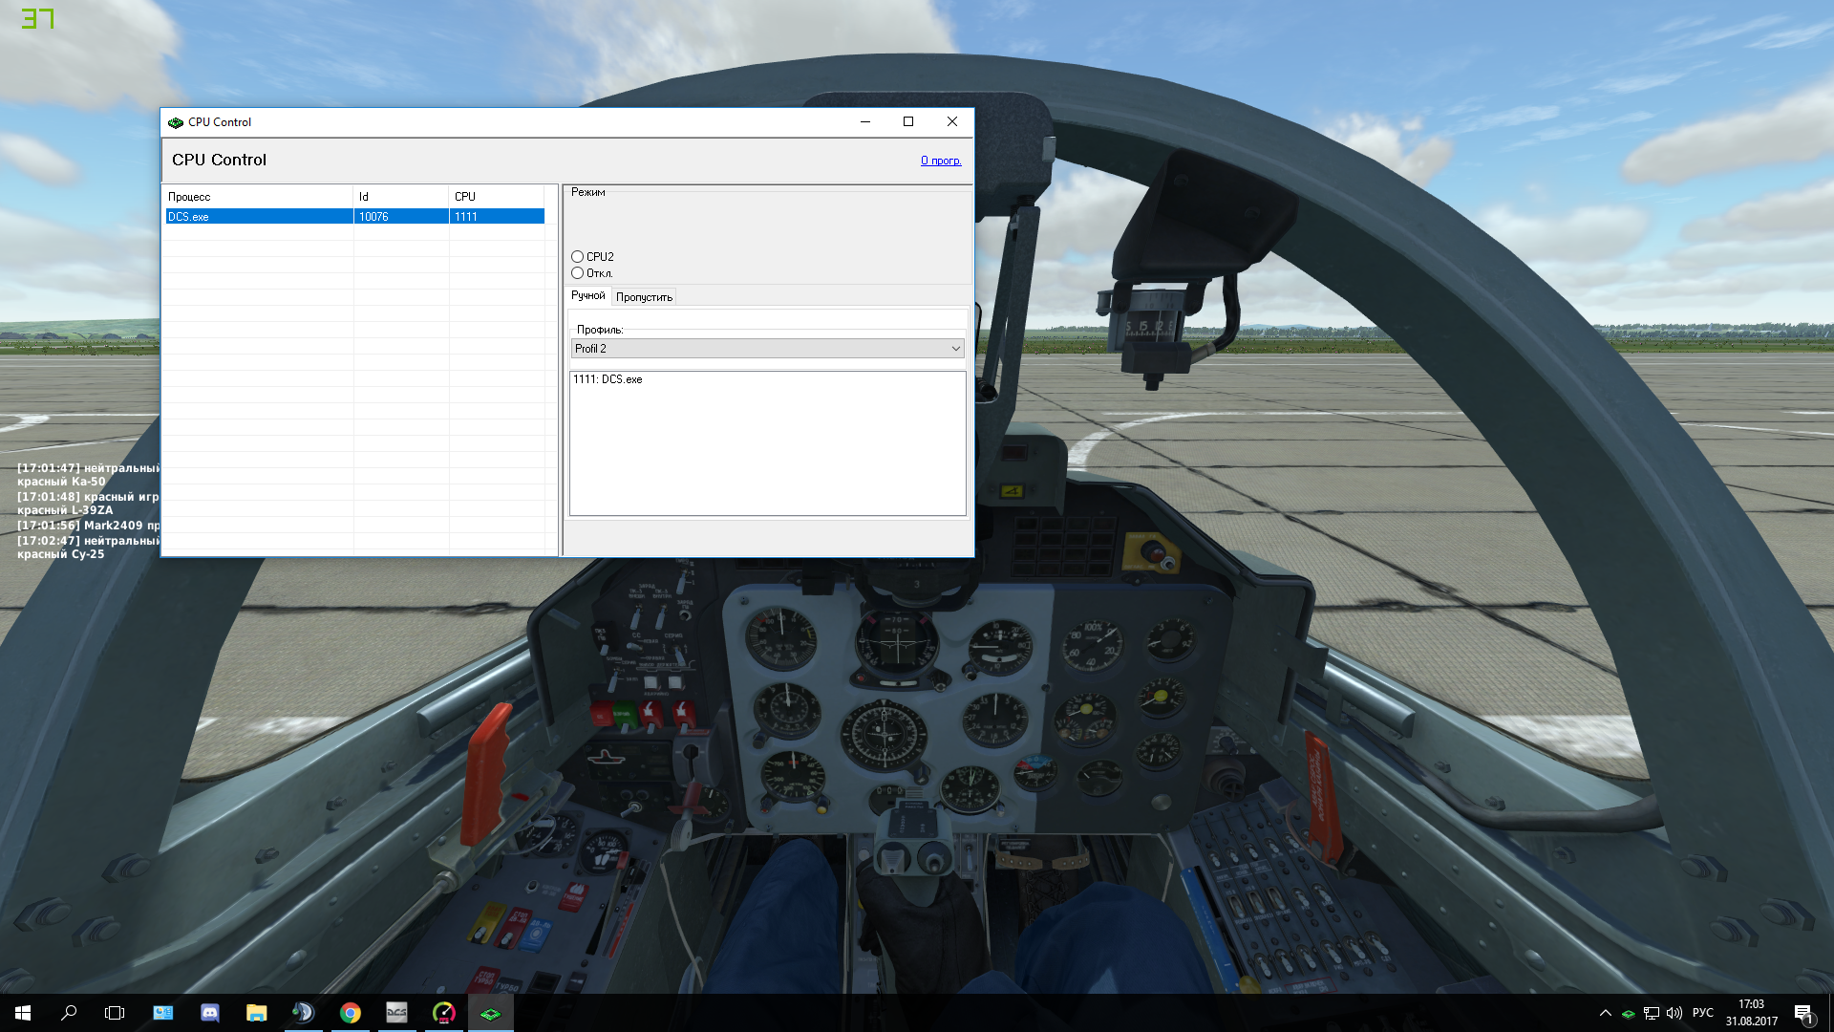
Task: Maximize the CPU Control window
Action: click(908, 122)
